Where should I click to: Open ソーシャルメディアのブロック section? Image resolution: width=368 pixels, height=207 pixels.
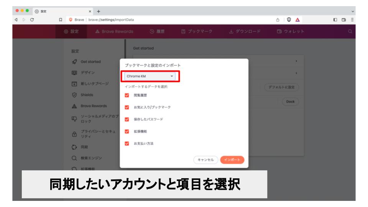pyautogui.click(x=100, y=119)
